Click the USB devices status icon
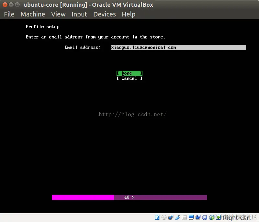This screenshot has height=222, width=259. 177,217
